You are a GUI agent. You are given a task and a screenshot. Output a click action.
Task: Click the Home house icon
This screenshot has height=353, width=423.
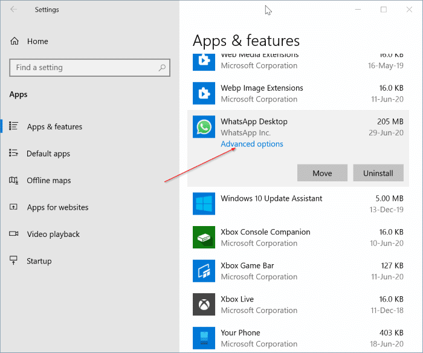(15, 41)
